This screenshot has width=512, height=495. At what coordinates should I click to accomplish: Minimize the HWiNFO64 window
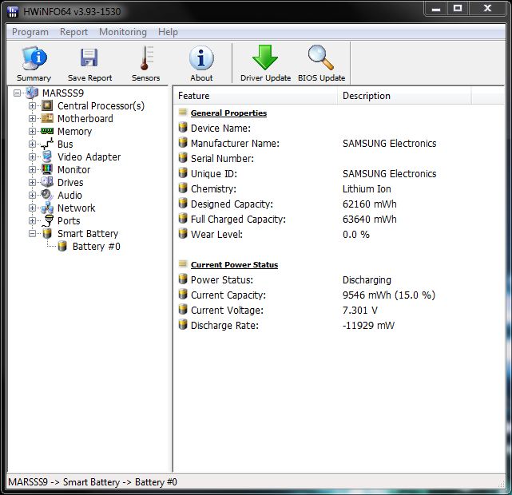(x=435, y=8)
